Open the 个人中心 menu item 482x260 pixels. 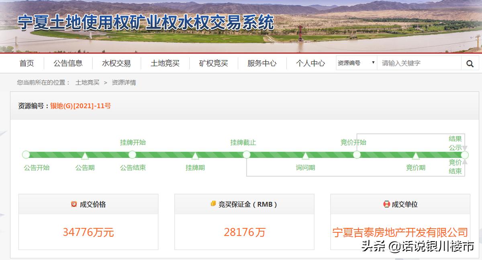click(x=309, y=63)
